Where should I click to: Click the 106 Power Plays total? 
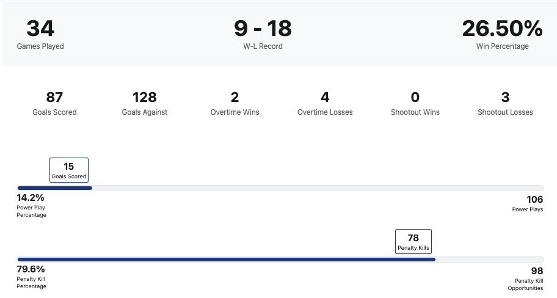[534, 200]
